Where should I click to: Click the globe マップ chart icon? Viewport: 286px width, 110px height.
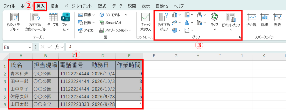214,17
